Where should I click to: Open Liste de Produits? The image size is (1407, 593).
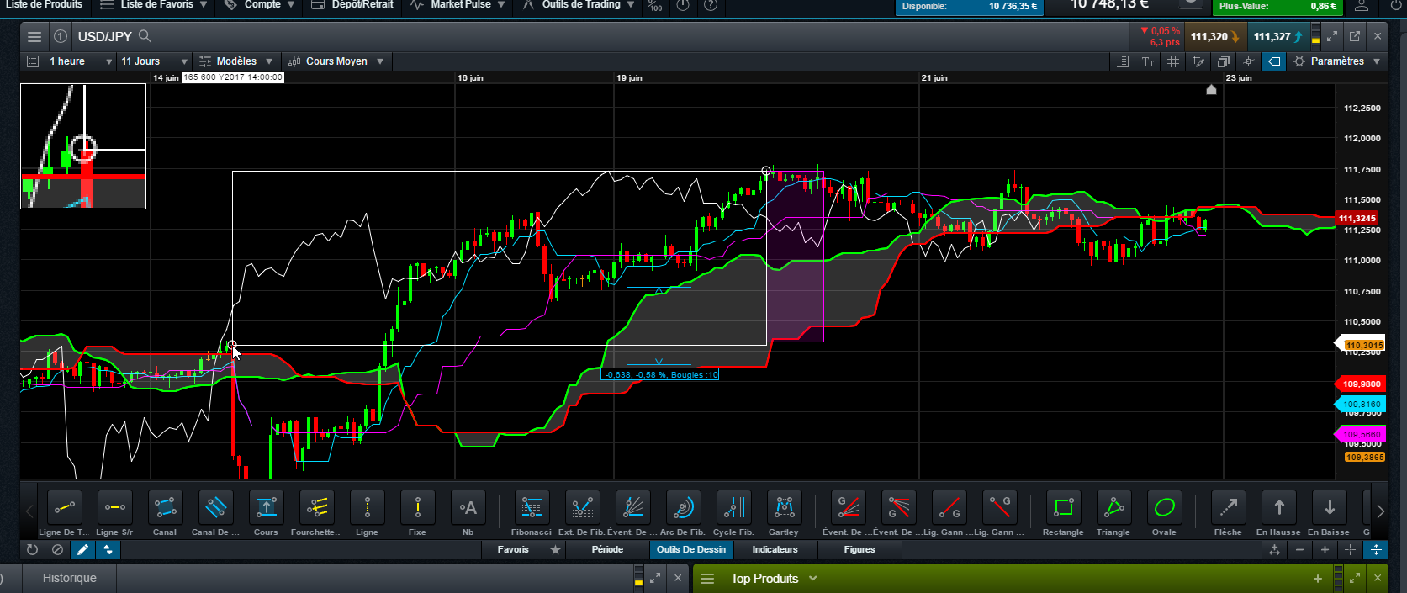coord(44,5)
